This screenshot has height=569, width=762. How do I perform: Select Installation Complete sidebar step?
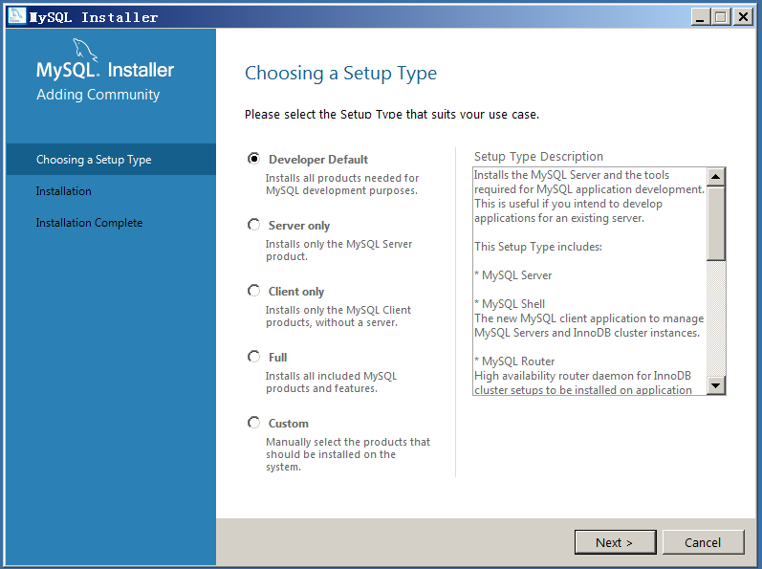[x=90, y=223]
